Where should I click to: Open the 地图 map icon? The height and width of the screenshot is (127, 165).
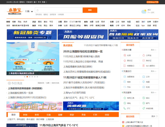coord(144,82)
